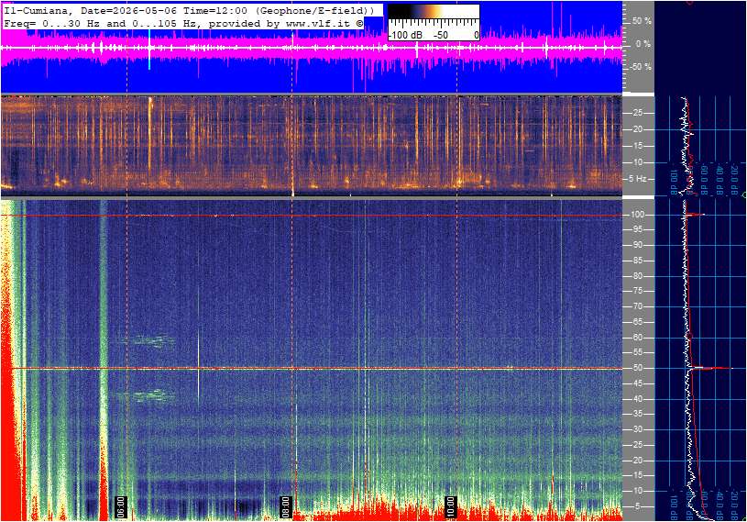Click the 100 Hz peak in the spectrum plot
The width and height of the screenshot is (747, 522).
[696, 215]
